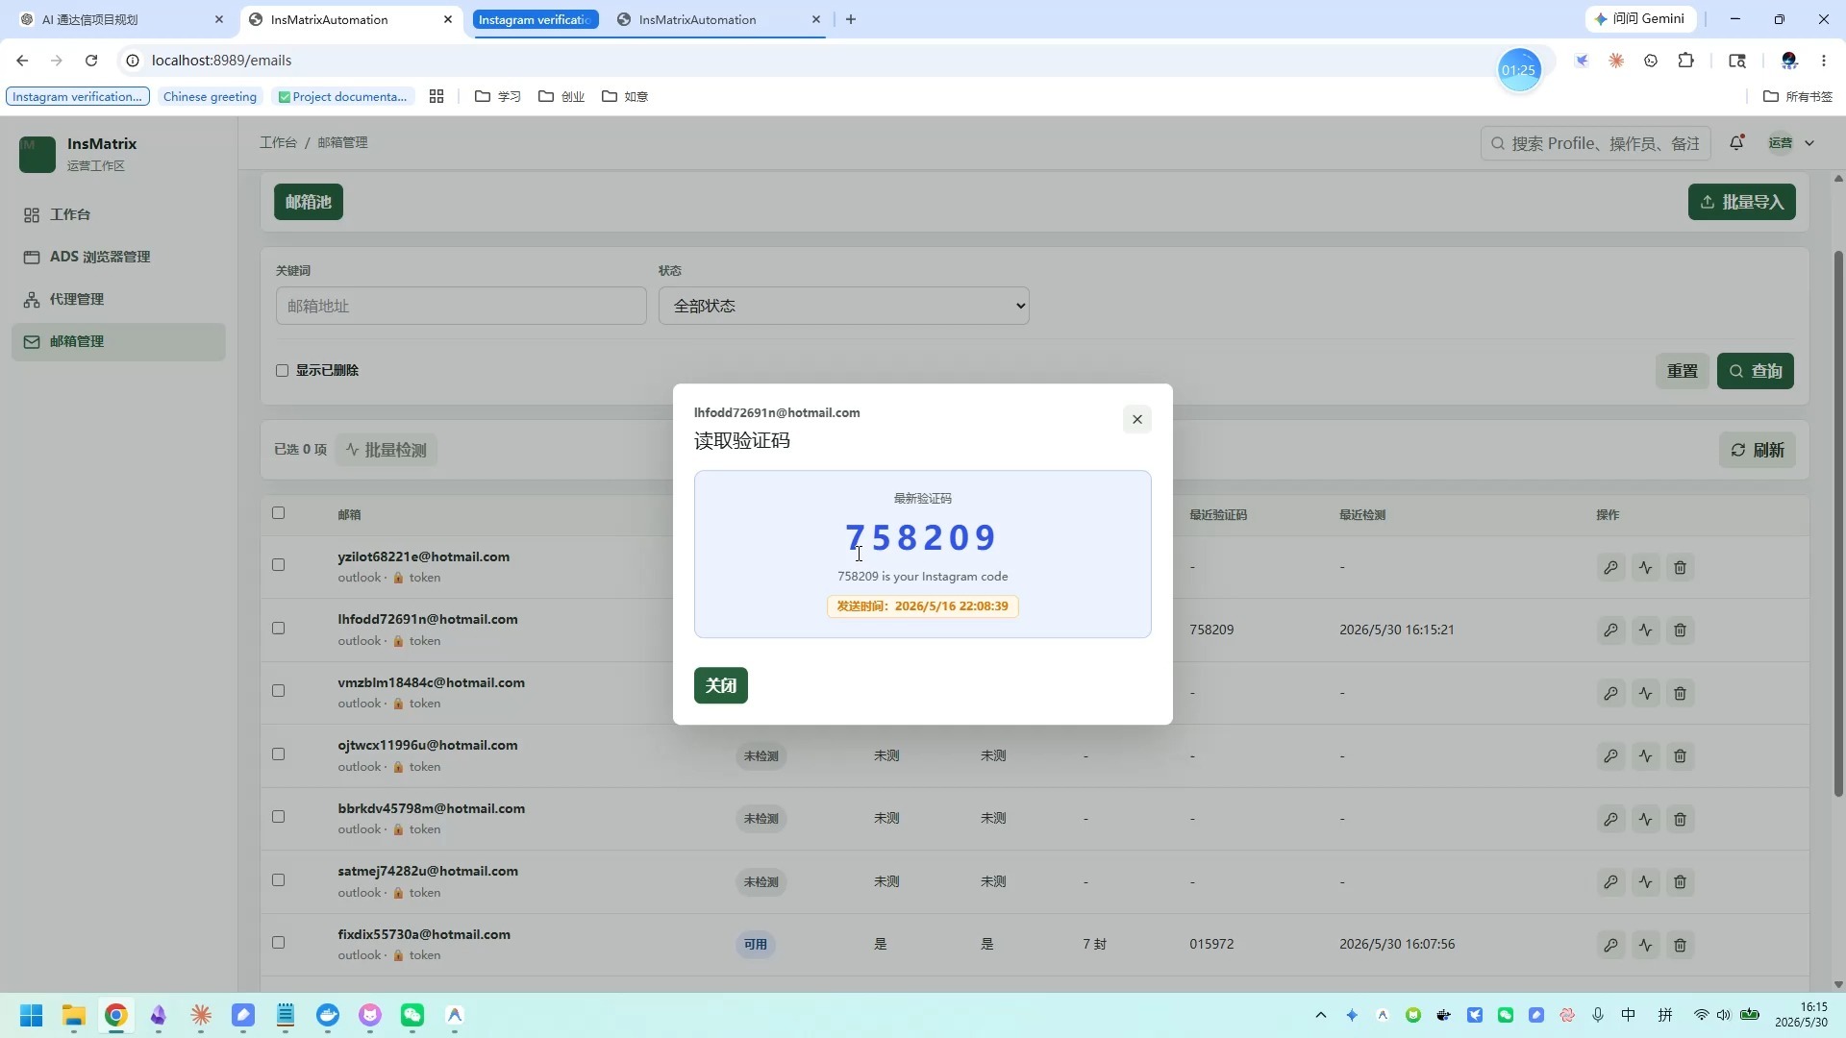The height and width of the screenshot is (1038, 1846).
Task: Toggle the 显示已删除 checkbox
Action: (x=282, y=370)
